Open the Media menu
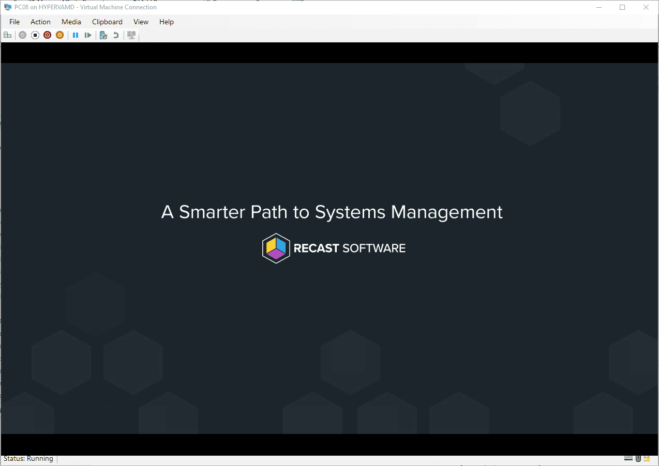The image size is (659, 466). [71, 22]
